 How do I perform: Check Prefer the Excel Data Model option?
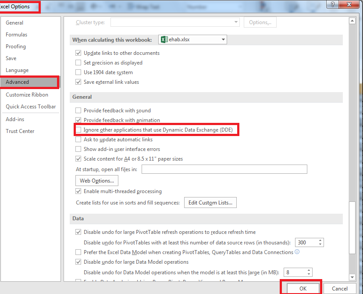click(78, 252)
